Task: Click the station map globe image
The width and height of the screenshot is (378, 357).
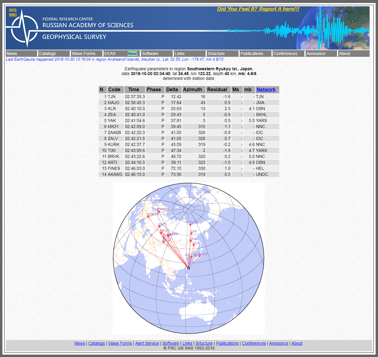Action: tap(189, 259)
